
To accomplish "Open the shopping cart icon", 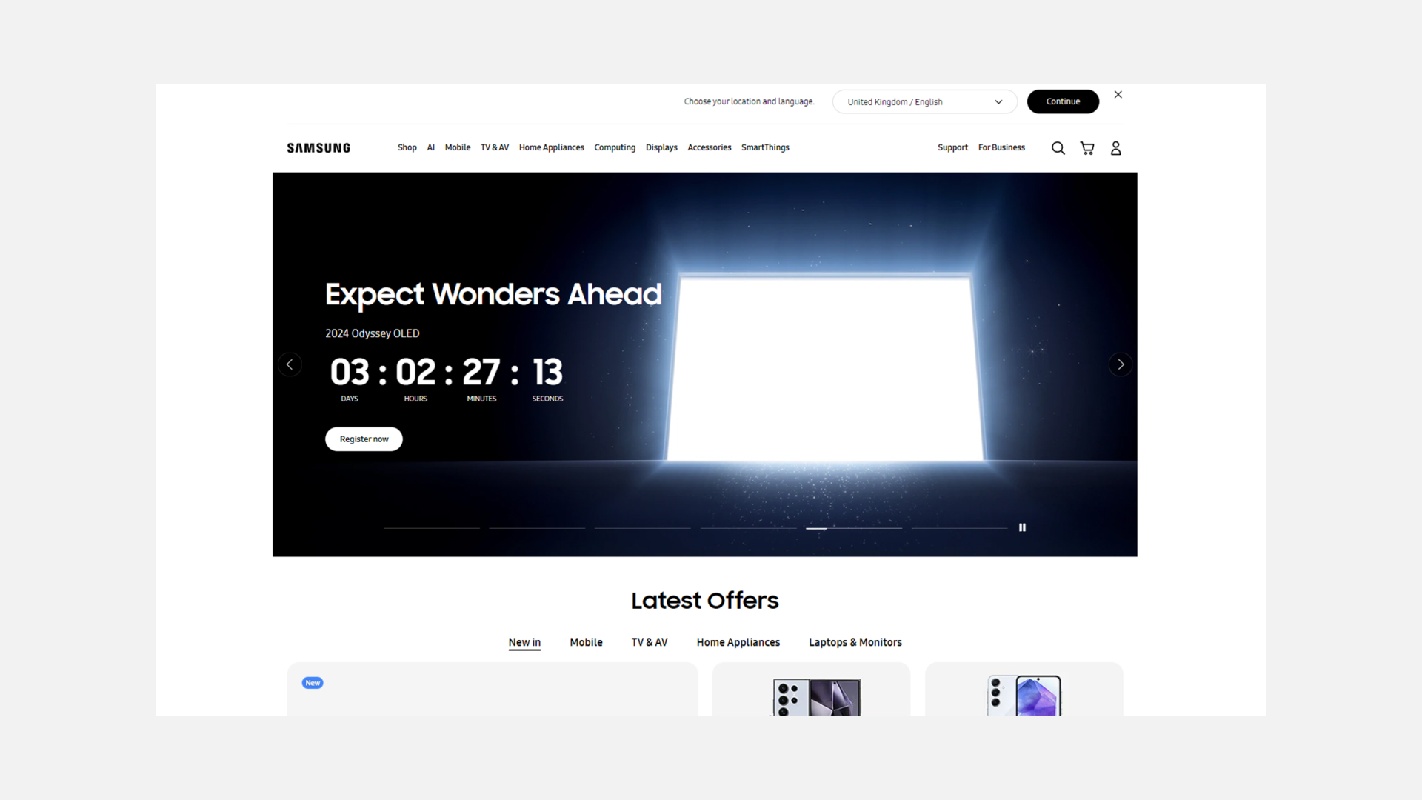I will 1087,148.
